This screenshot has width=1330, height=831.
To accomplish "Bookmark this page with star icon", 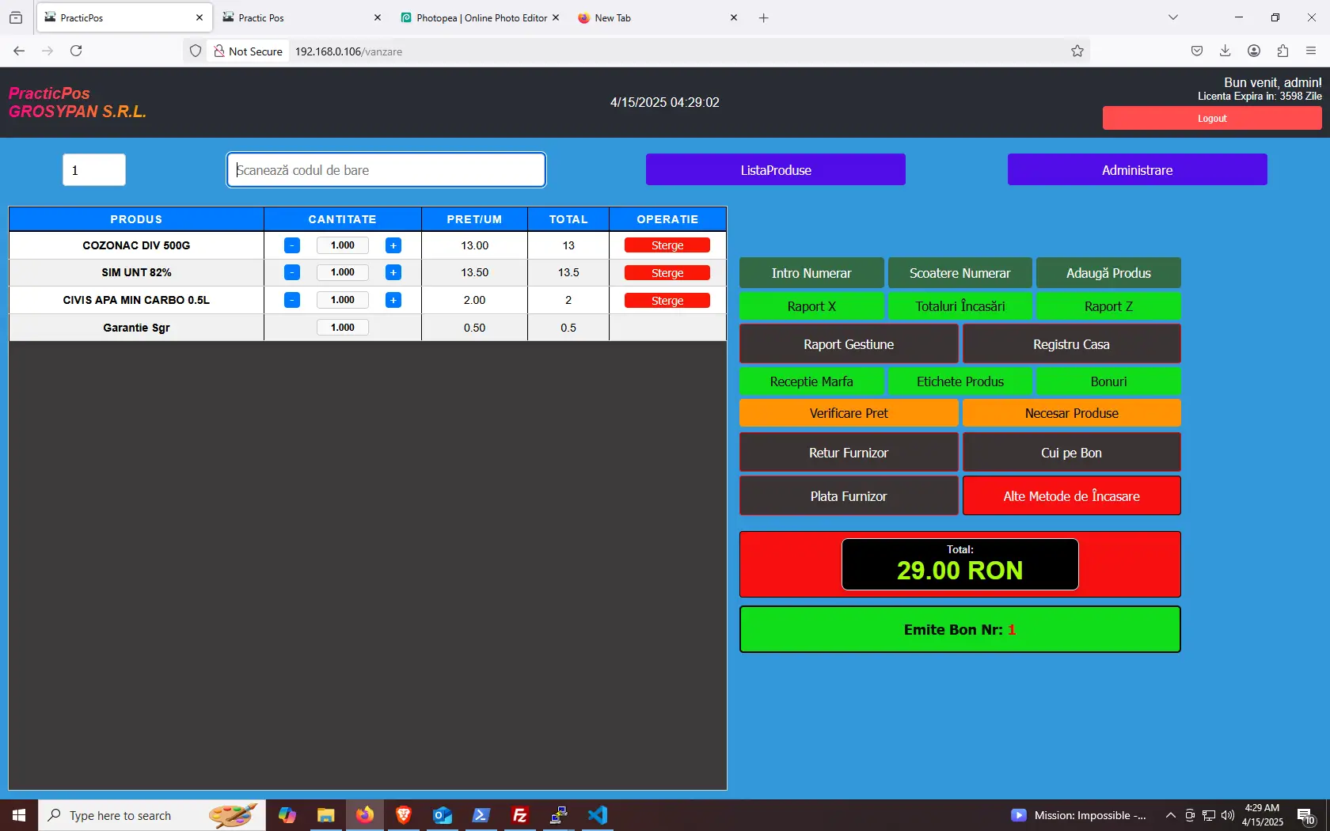I will 1077,51.
